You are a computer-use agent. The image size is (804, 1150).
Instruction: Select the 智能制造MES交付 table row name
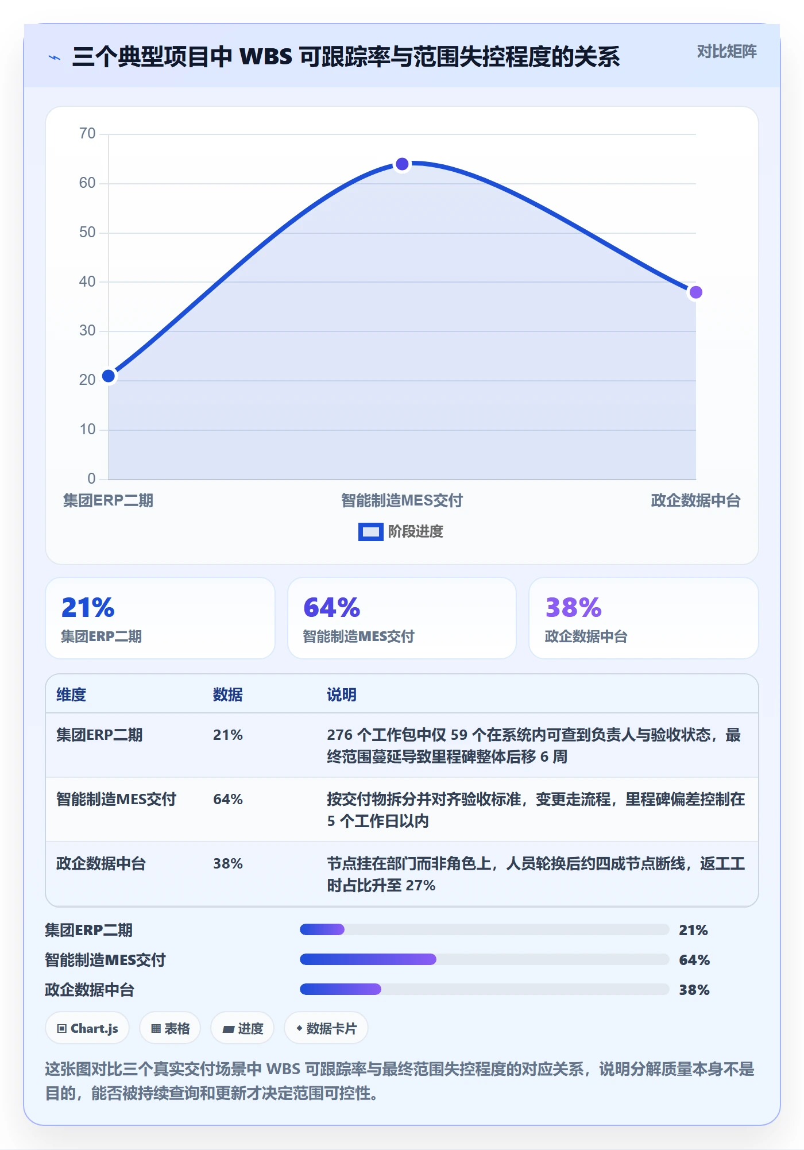click(116, 799)
